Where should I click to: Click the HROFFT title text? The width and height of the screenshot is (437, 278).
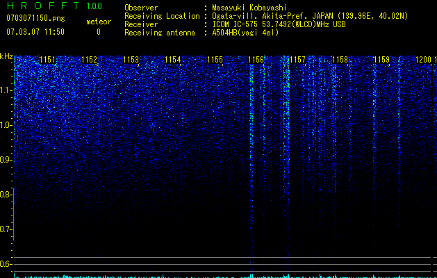coord(43,6)
